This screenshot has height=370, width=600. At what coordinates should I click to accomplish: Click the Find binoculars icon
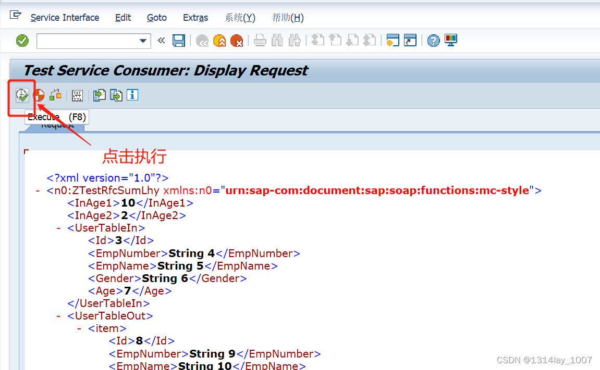277,40
